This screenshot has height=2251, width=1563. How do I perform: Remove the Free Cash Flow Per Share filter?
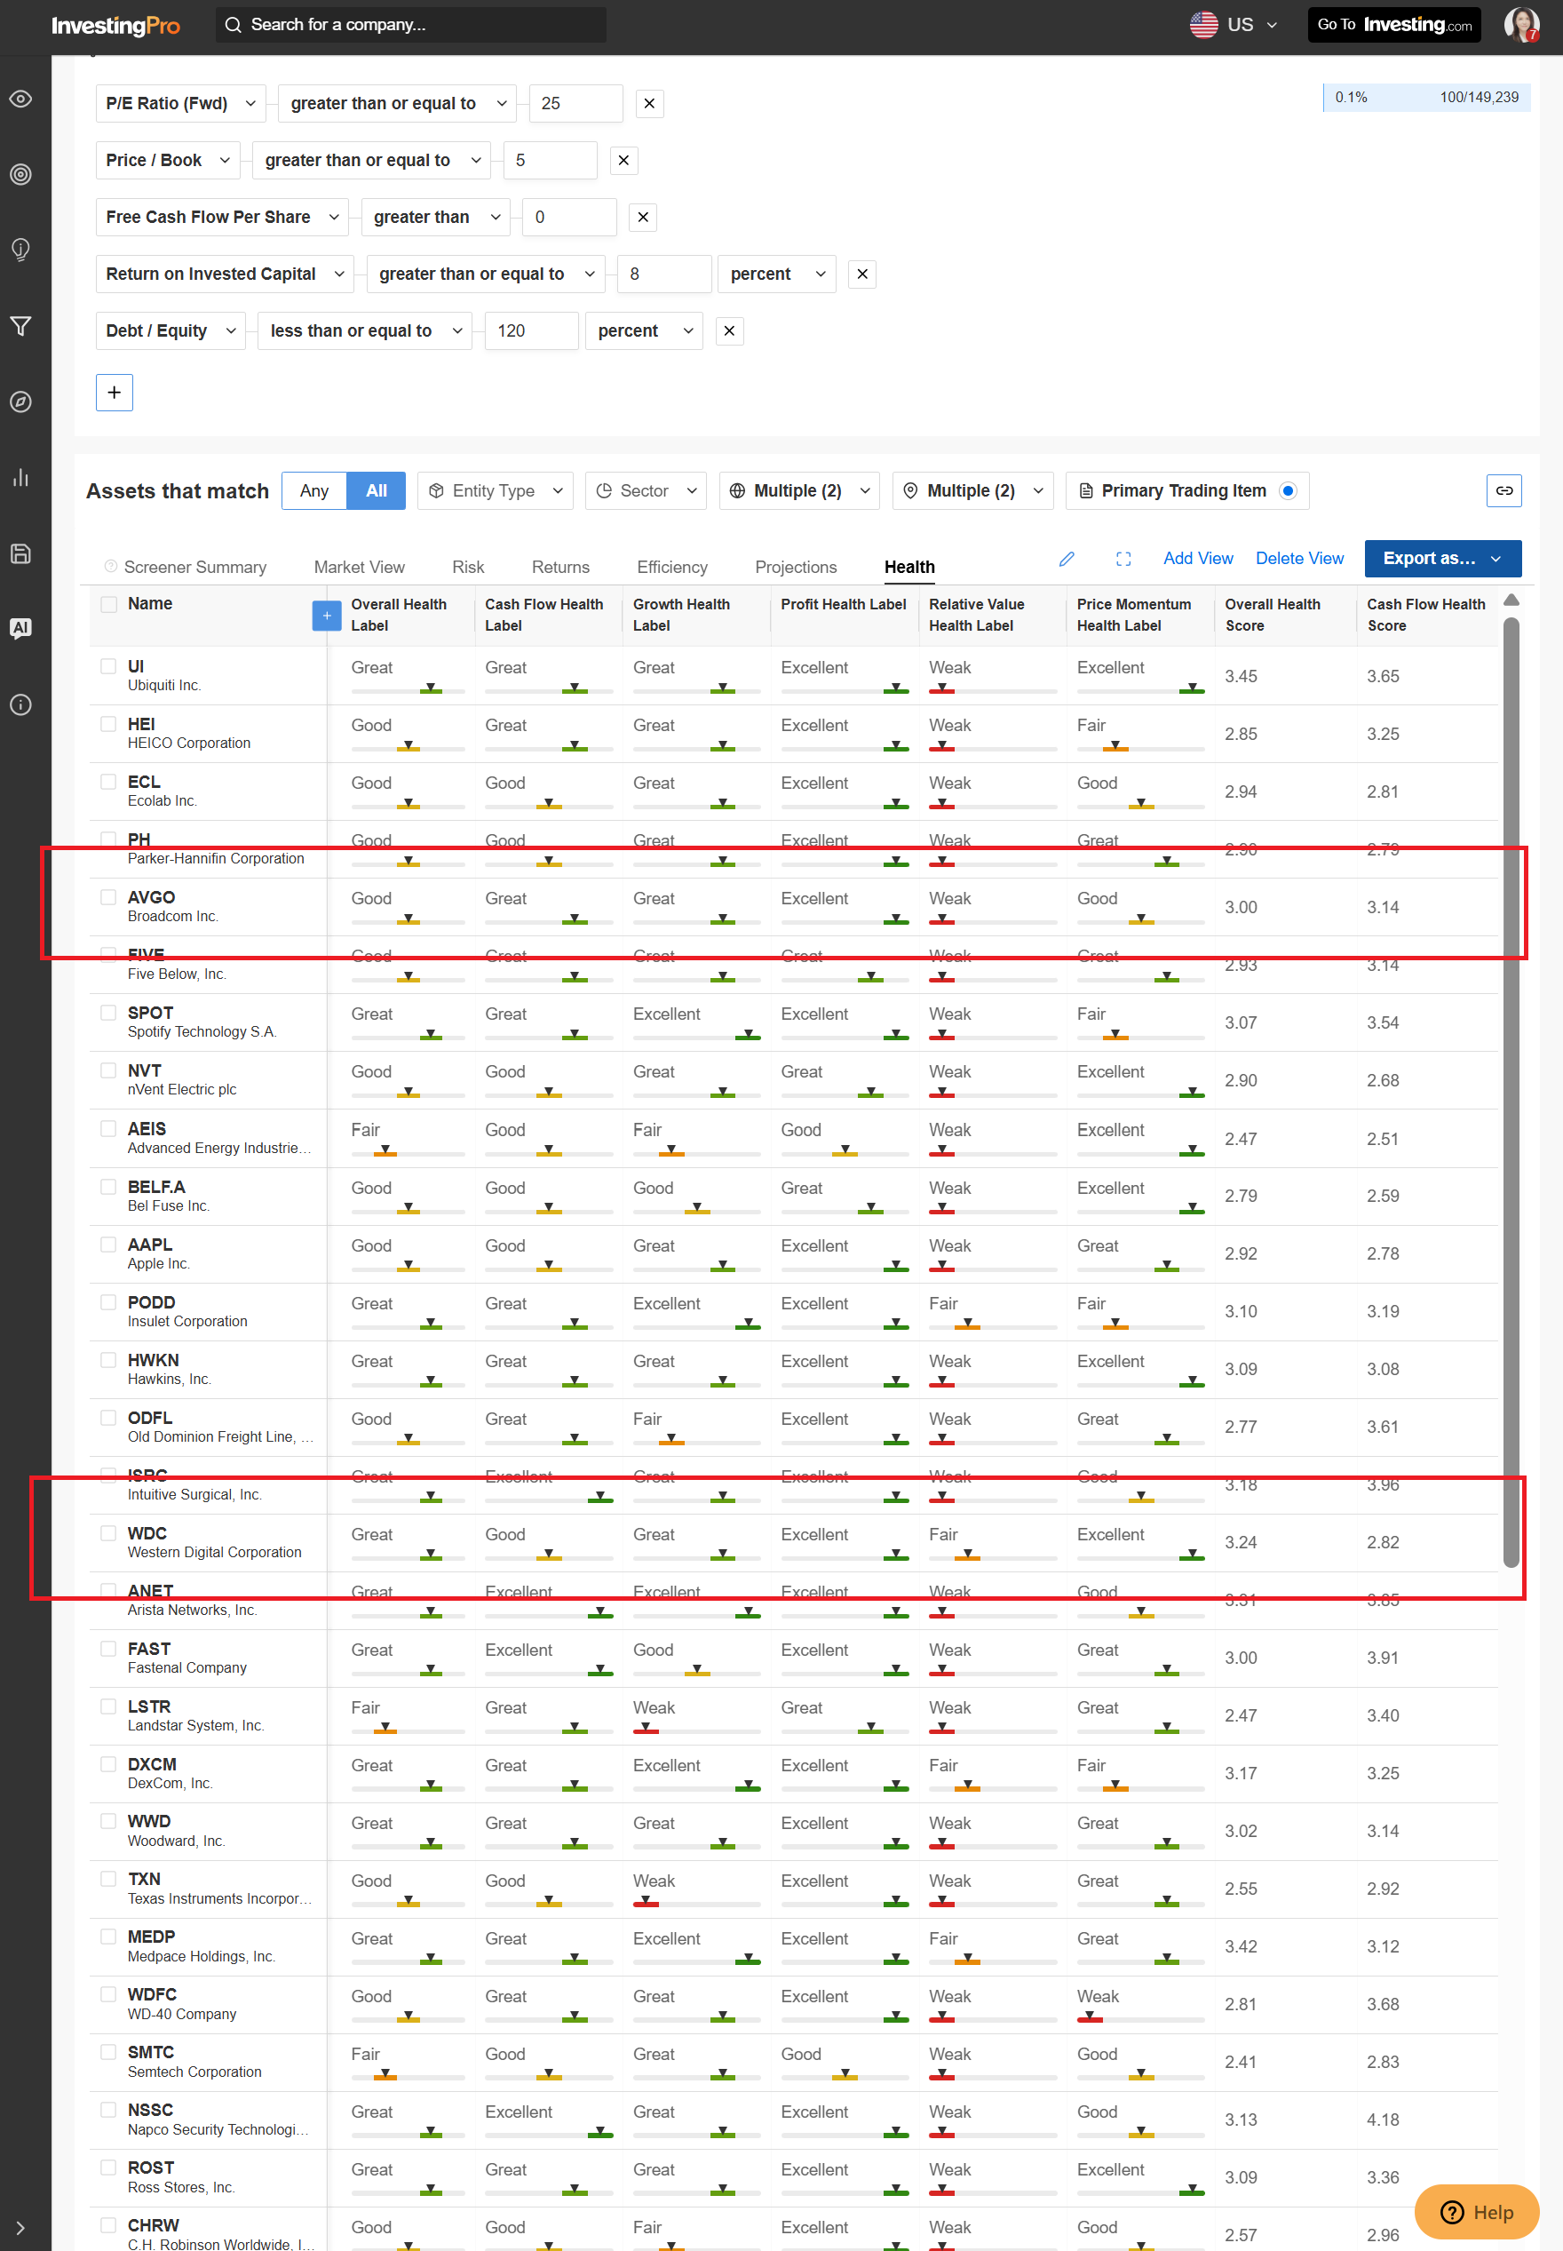point(642,218)
